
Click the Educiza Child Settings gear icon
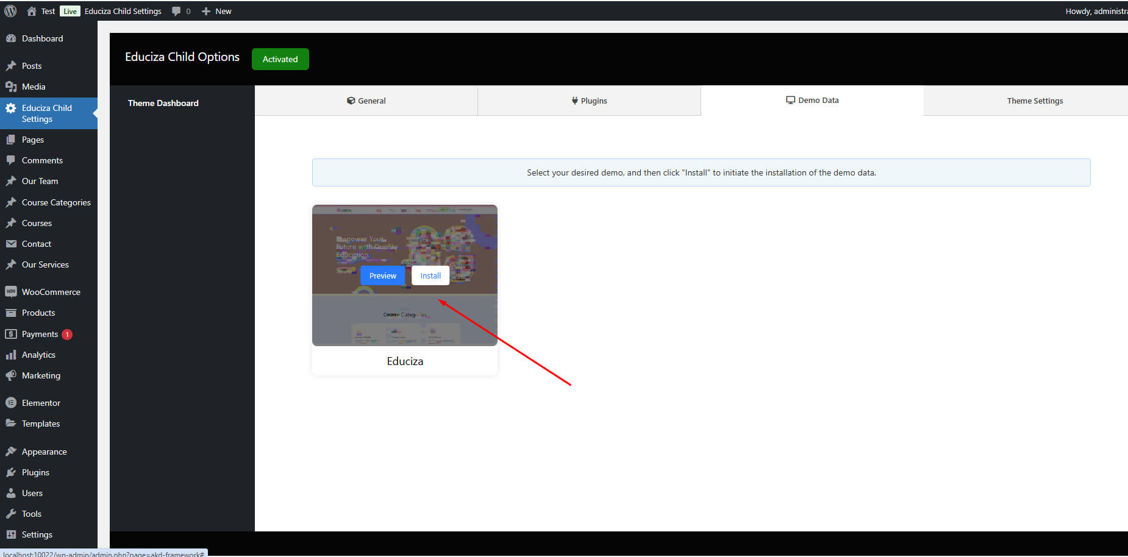(11, 108)
